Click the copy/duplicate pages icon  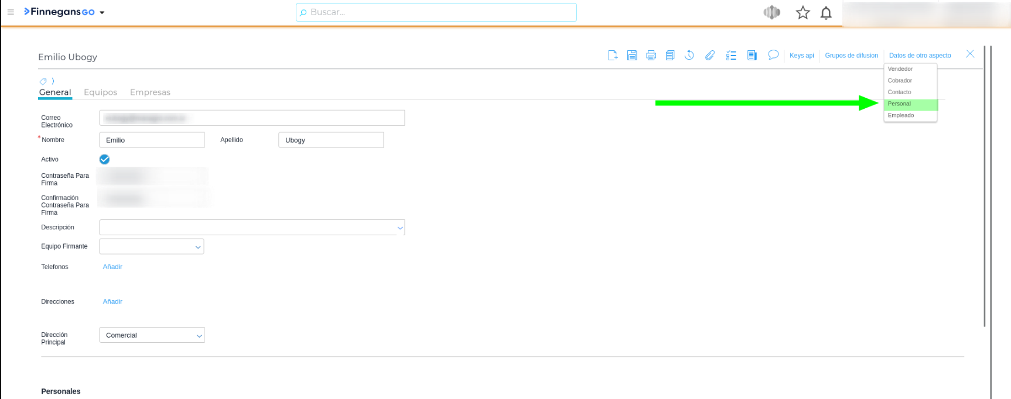click(670, 55)
